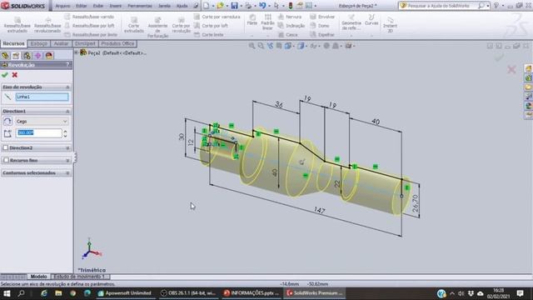The width and height of the screenshot is (533, 300).
Task: Select the Espelhar tool
Action: pos(322,35)
